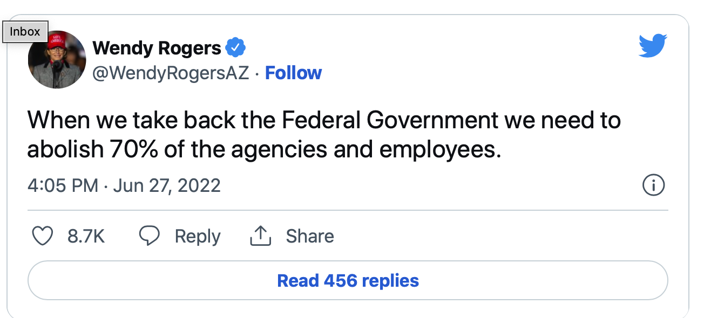This screenshot has height=318, width=704.
Task: Follow the @WendyRogersAZ account
Action: click(293, 73)
